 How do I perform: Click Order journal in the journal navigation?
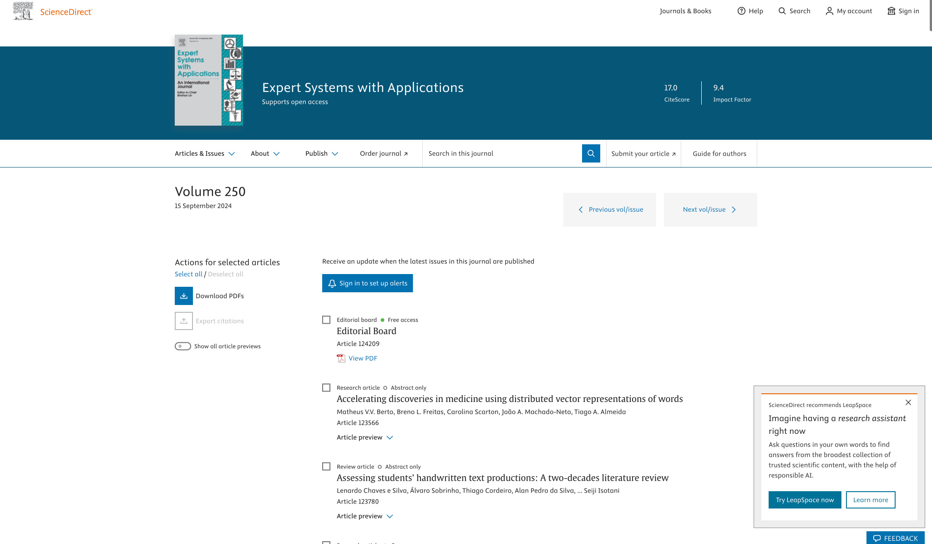[x=384, y=153]
